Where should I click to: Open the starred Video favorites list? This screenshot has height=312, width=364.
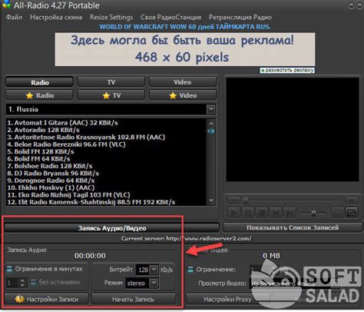tap(183, 95)
